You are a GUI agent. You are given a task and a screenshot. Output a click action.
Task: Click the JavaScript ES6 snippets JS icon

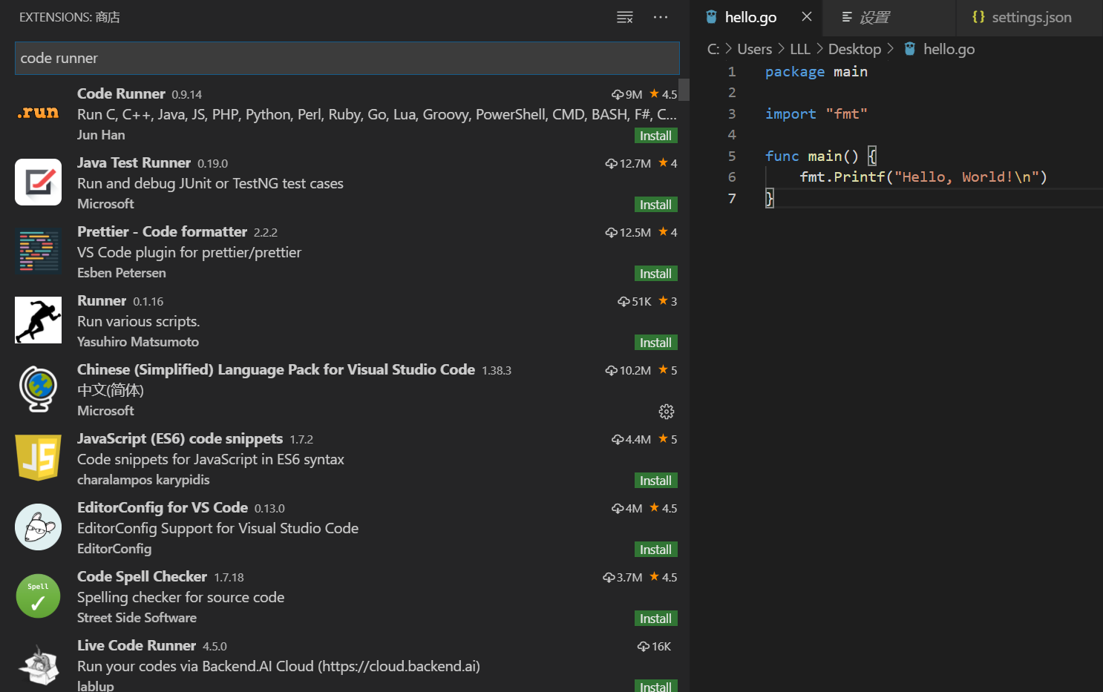[x=38, y=458]
